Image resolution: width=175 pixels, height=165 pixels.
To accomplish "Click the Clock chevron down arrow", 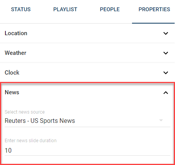I will click(166, 73).
